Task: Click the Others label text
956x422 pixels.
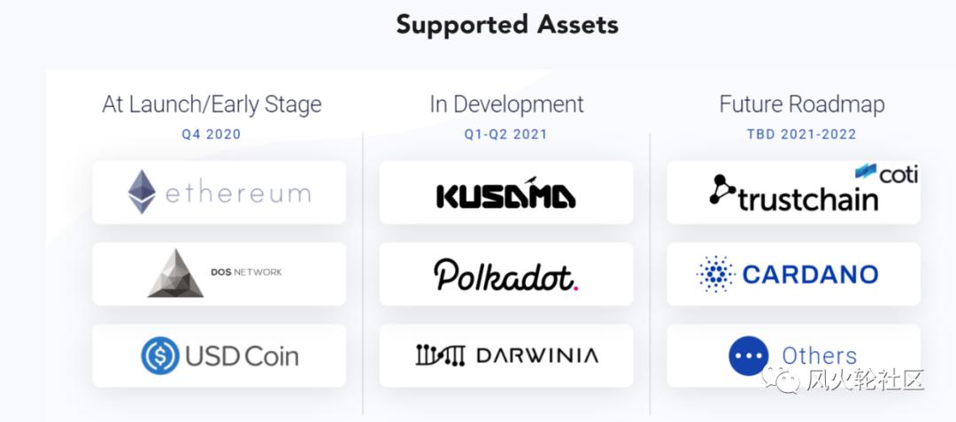Action: tap(819, 356)
